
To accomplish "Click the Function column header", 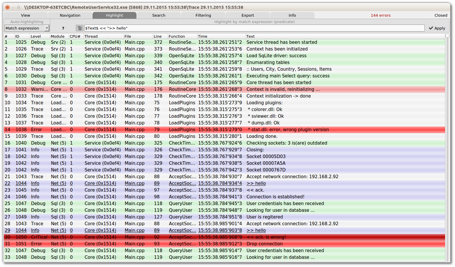I will (x=177, y=36).
